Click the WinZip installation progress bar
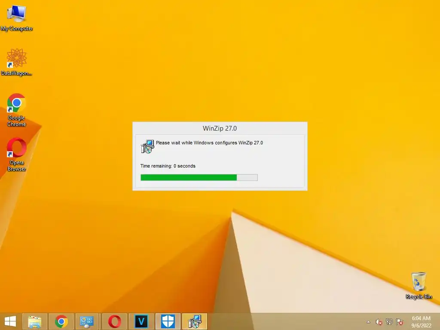This screenshot has width=440, height=330. (199, 177)
